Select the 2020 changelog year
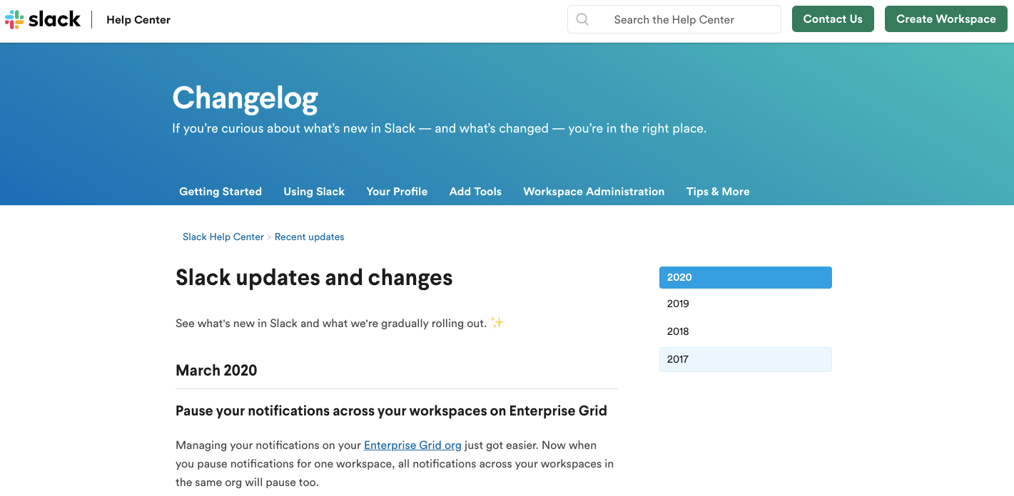 pos(746,277)
